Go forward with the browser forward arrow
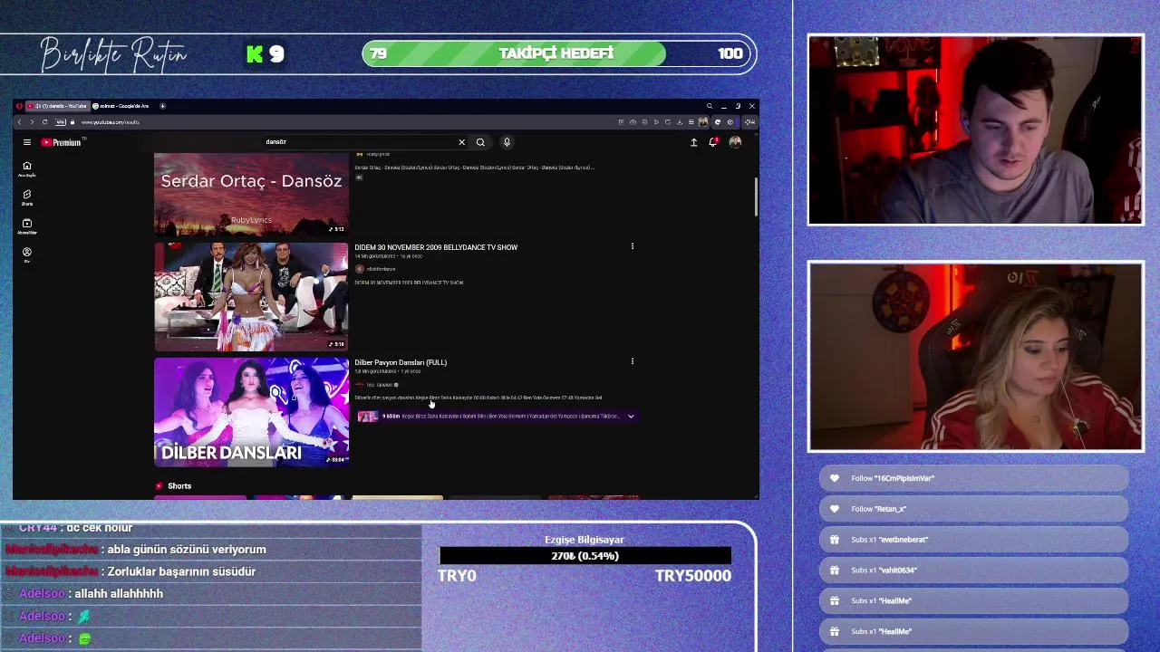The height and width of the screenshot is (652, 1160). 32,122
